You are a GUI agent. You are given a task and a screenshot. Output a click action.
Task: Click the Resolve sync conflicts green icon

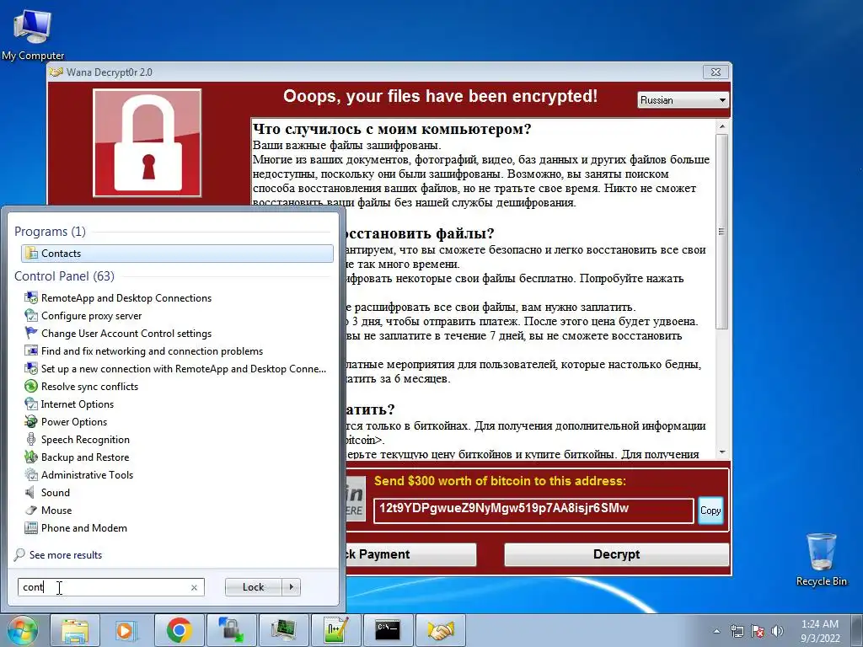[x=31, y=386]
